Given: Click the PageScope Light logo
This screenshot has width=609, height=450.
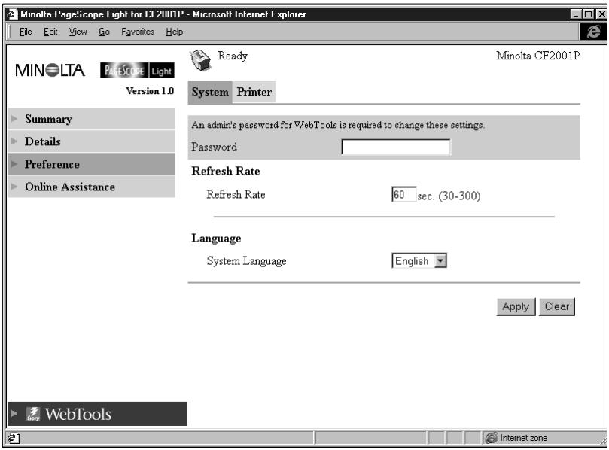Looking at the screenshot, I should coord(137,70).
